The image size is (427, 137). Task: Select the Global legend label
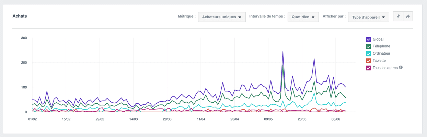[378, 39]
